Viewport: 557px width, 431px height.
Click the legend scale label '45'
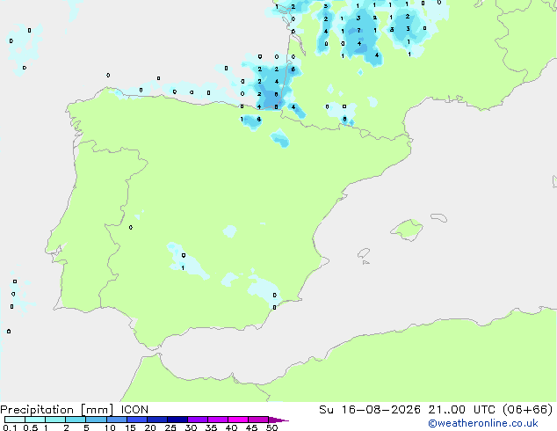251,427
